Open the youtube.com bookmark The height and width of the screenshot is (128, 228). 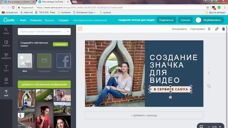click(10, 12)
